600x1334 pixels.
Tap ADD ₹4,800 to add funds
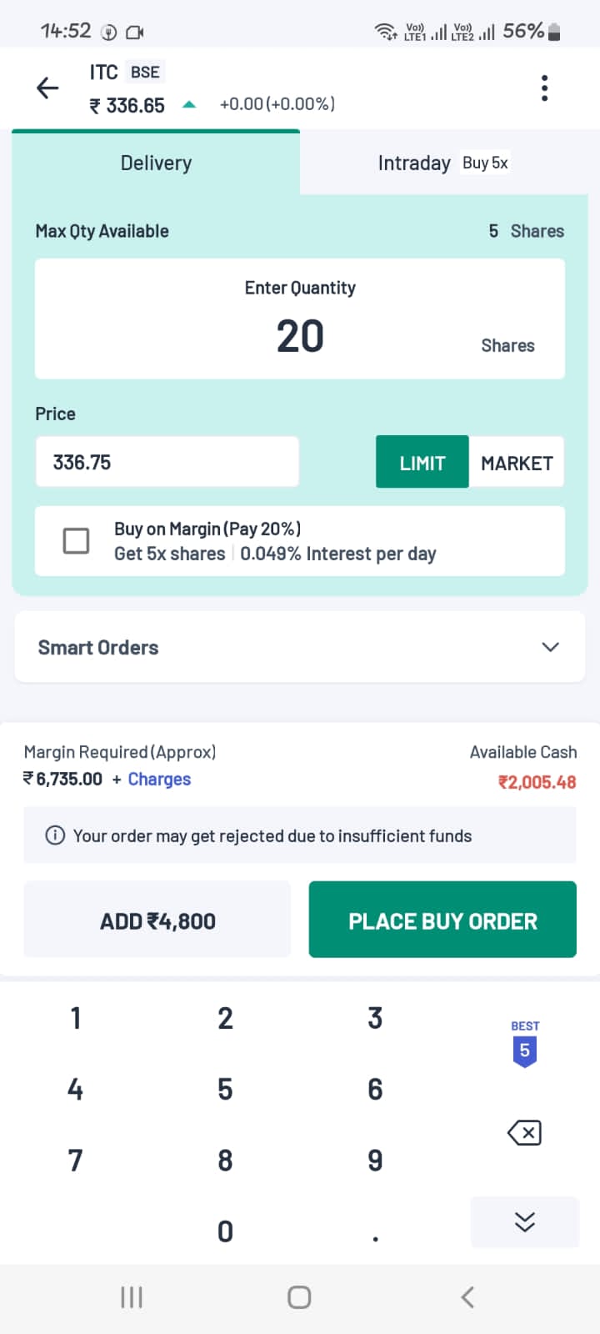(x=157, y=920)
